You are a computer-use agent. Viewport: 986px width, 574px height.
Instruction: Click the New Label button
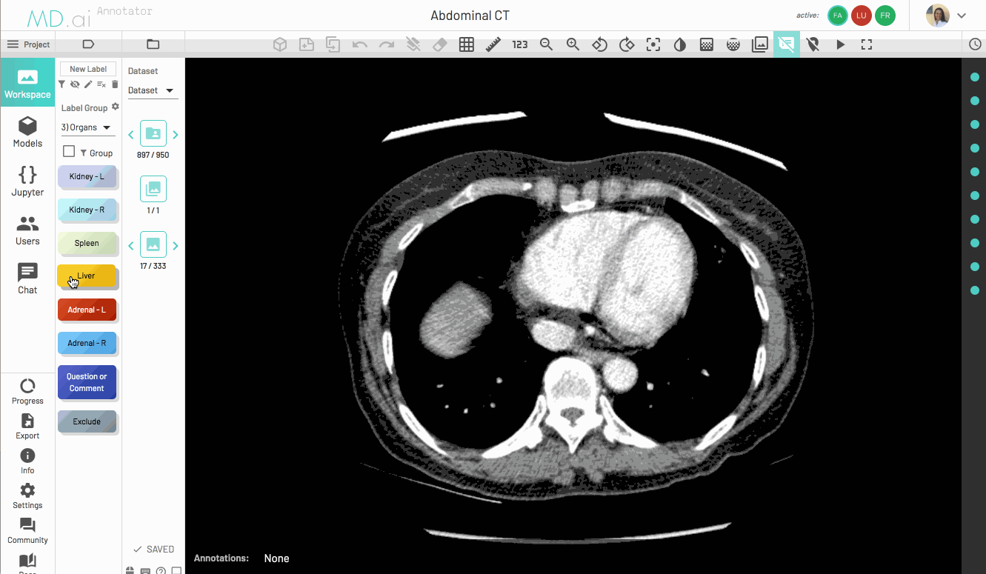[x=88, y=69]
